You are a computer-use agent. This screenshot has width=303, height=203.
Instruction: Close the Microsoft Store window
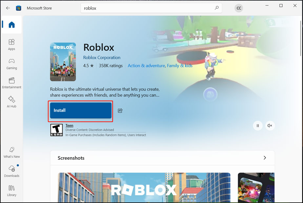(x=295, y=6)
